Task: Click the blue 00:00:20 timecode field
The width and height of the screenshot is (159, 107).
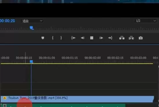Action: click(x=8, y=21)
